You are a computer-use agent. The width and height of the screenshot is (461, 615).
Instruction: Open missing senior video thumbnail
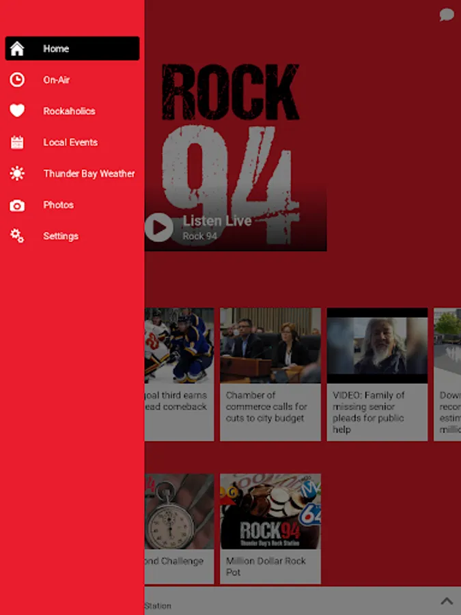(377, 346)
